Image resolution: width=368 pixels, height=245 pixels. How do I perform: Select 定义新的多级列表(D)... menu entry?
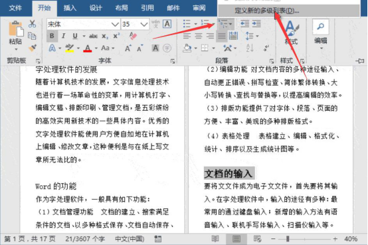[289, 11]
